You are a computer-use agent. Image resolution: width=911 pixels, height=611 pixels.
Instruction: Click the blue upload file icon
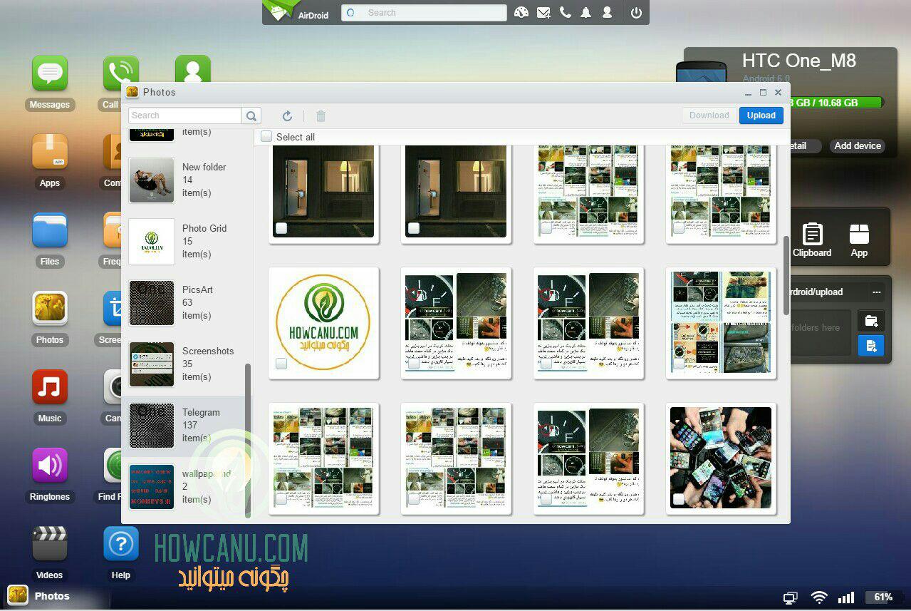pyautogui.click(x=871, y=345)
